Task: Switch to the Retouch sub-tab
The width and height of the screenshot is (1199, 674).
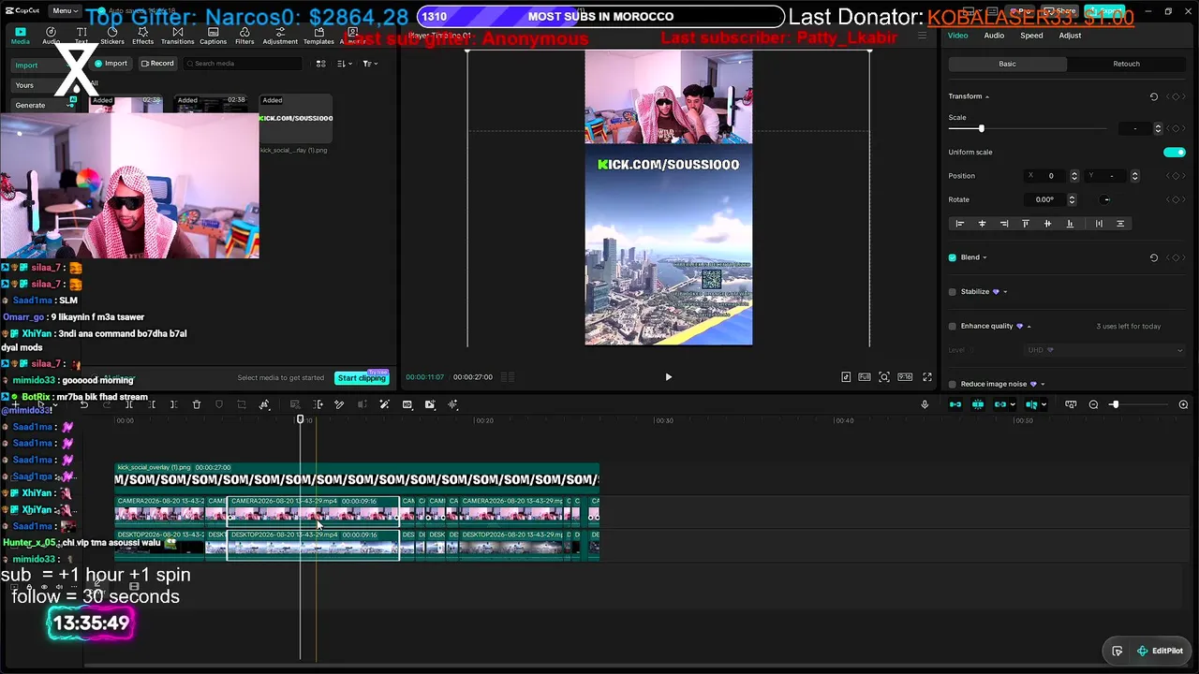Action: (1126, 64)
